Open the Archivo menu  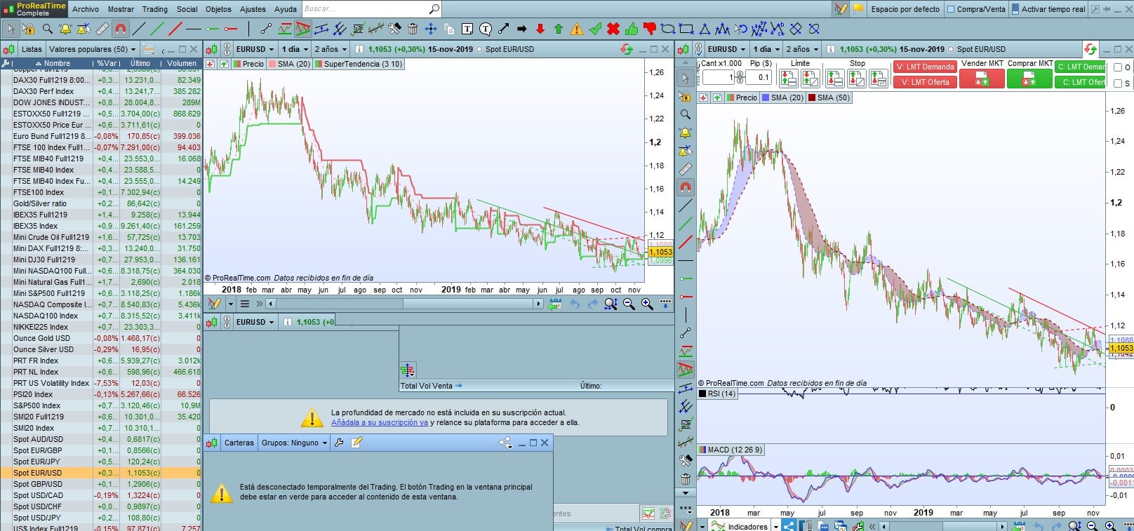pos(86,9)
